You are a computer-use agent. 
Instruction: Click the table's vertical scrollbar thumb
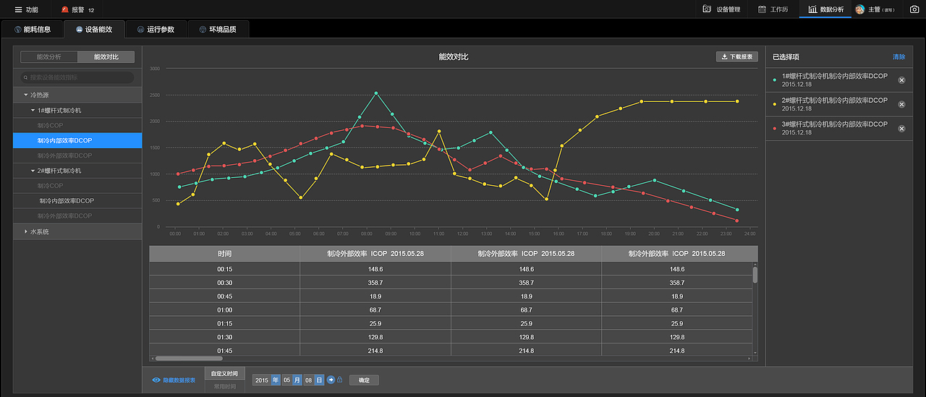[x=755, y=274]
